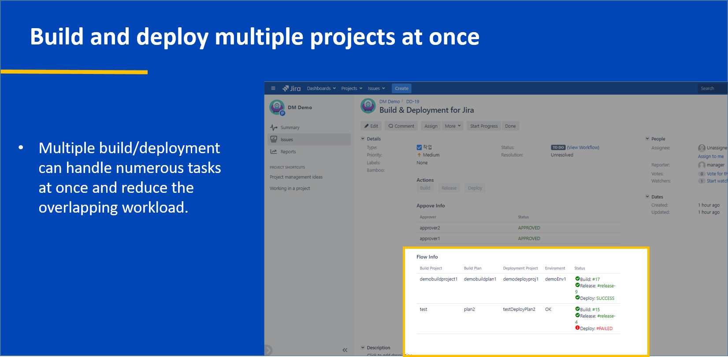Viewport: 728px width, 357px height.
Task: Select the Issues sidebar item
Action: (x=309, y=140)
